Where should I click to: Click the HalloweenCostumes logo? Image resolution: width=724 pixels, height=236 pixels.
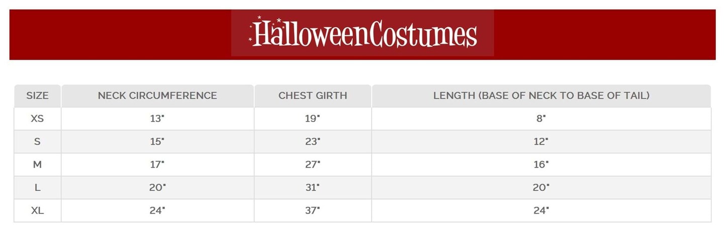(x=363, y=34)
